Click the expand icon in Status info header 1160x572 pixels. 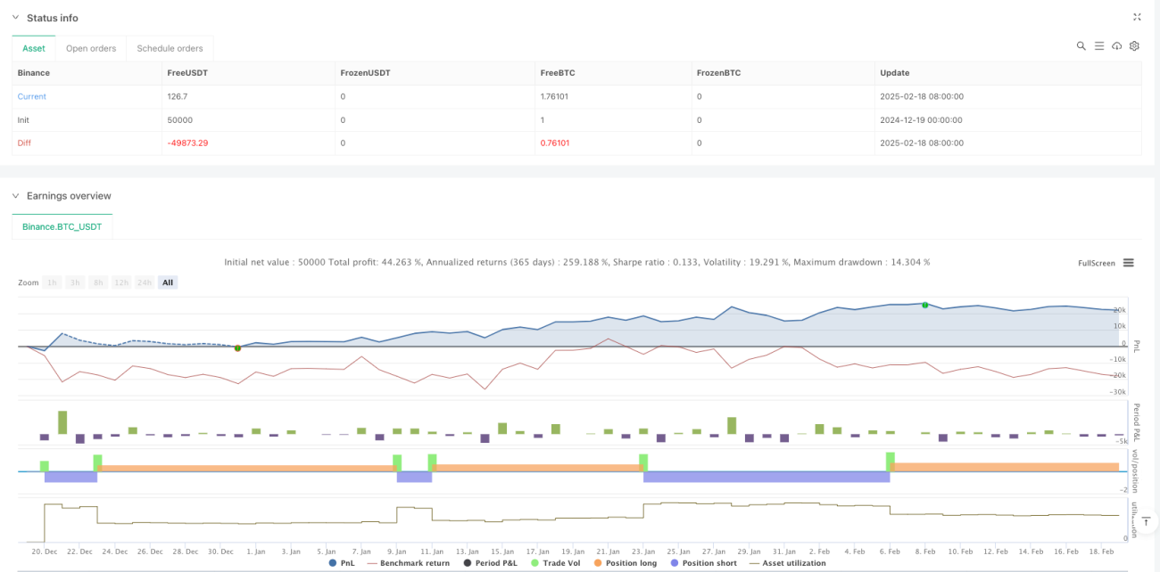(1137, 17)
